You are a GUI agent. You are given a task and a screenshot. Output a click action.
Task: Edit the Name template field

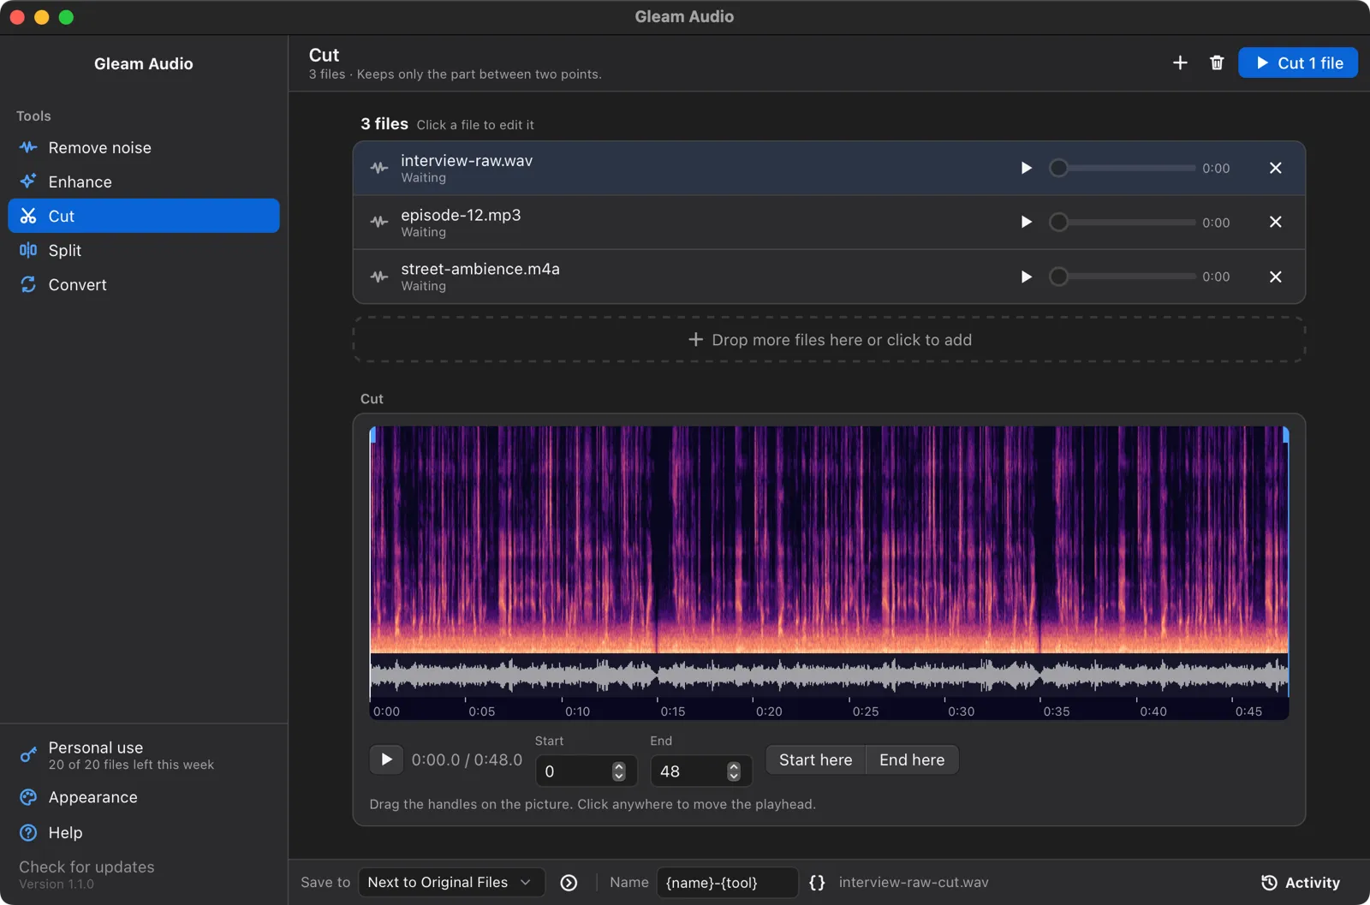click(727, 882)
